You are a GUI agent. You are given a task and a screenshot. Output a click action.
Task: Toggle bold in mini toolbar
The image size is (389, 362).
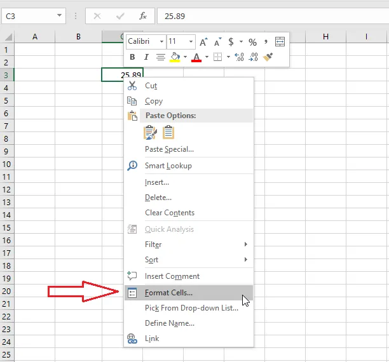pos(132,57)
